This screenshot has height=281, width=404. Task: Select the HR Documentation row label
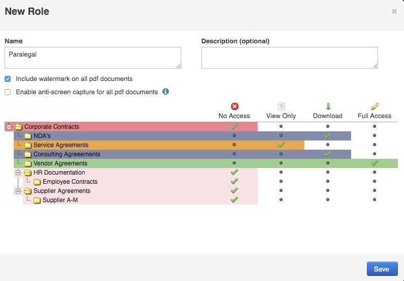click(59, 173)
